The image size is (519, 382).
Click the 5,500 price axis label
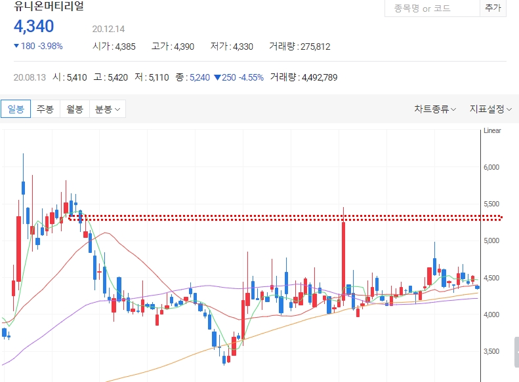tap(491, 204)
